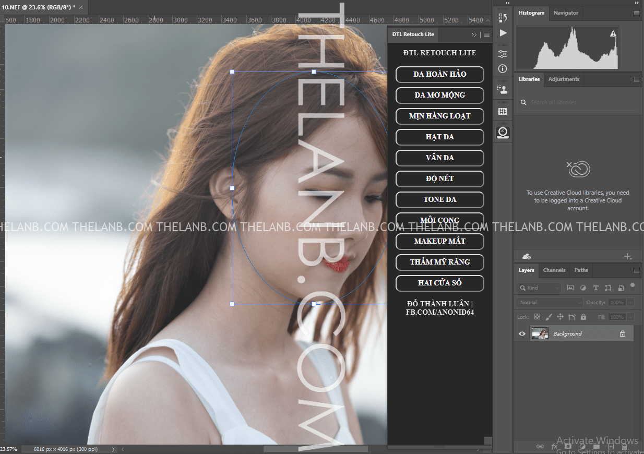Open the Kind layer filter dropdown
644x454 pixels.
[x=539, y=288]
